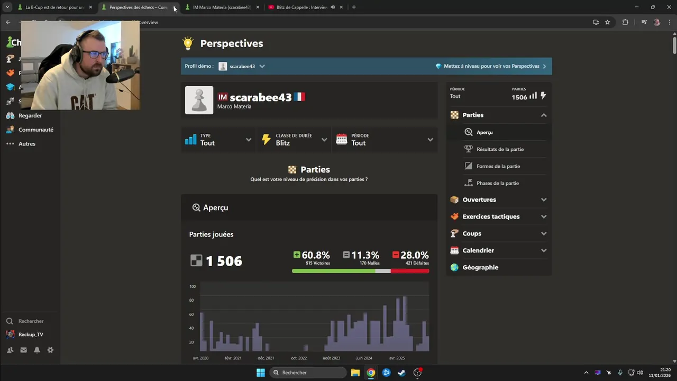The image size is (677, 381).
Task: Click the Ouvertures box icon
Action: tap(454, 199)
